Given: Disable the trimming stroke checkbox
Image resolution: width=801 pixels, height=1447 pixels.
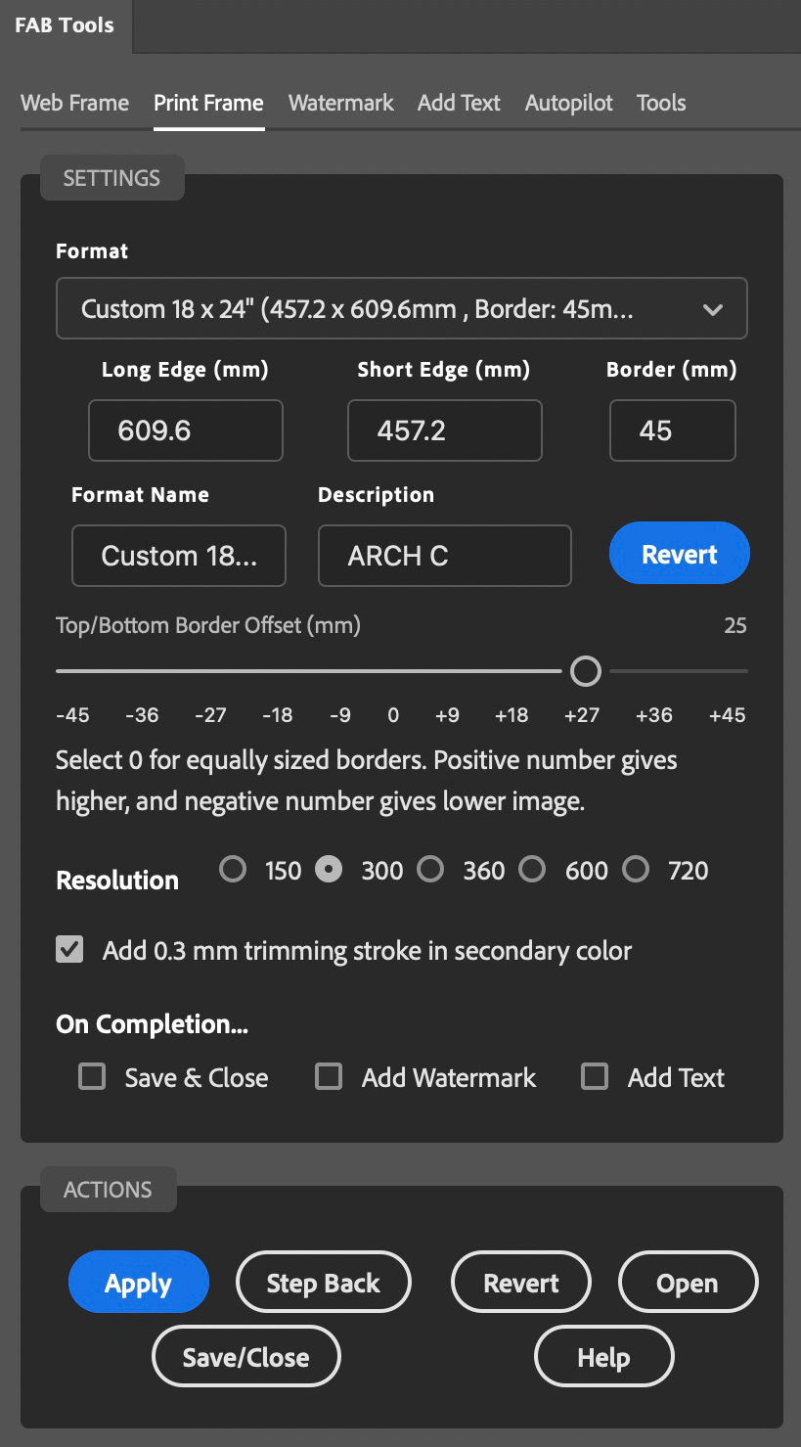Looking at the screenshot, I should click(x=69, y=950).
